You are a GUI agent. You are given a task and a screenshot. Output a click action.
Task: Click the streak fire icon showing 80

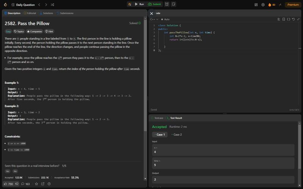[272, 5]
